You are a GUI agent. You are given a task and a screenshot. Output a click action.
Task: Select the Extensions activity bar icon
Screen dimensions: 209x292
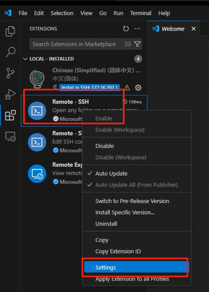10,115
